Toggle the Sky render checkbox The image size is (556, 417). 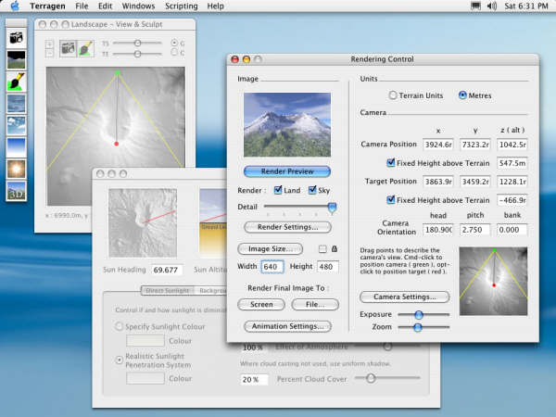(312, 190)
